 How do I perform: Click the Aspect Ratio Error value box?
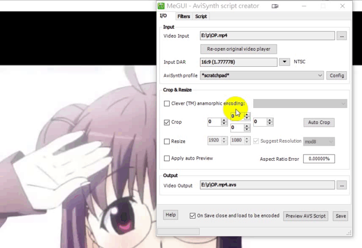tap(319, 159)
